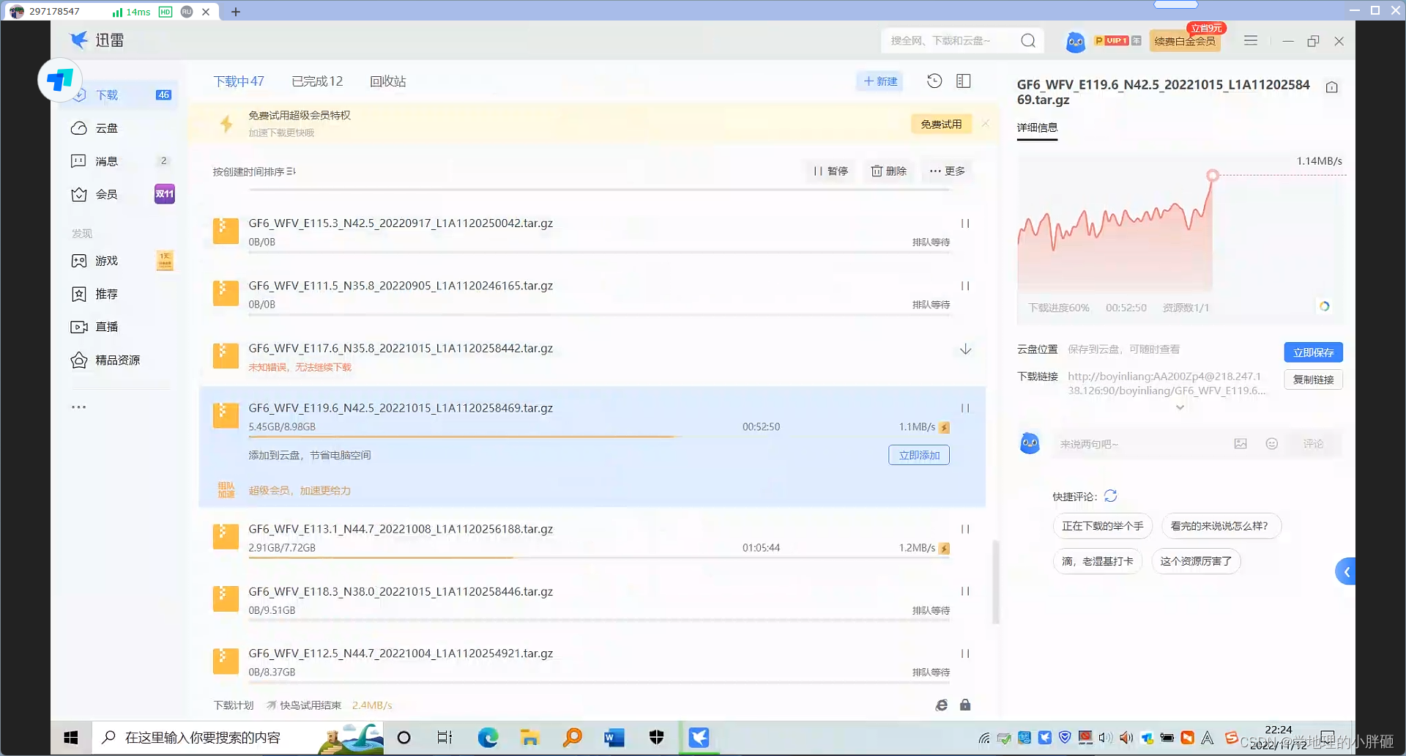Click 立即保存 save to cloud button
1406x756 pixels.
tap(1313, 352)
